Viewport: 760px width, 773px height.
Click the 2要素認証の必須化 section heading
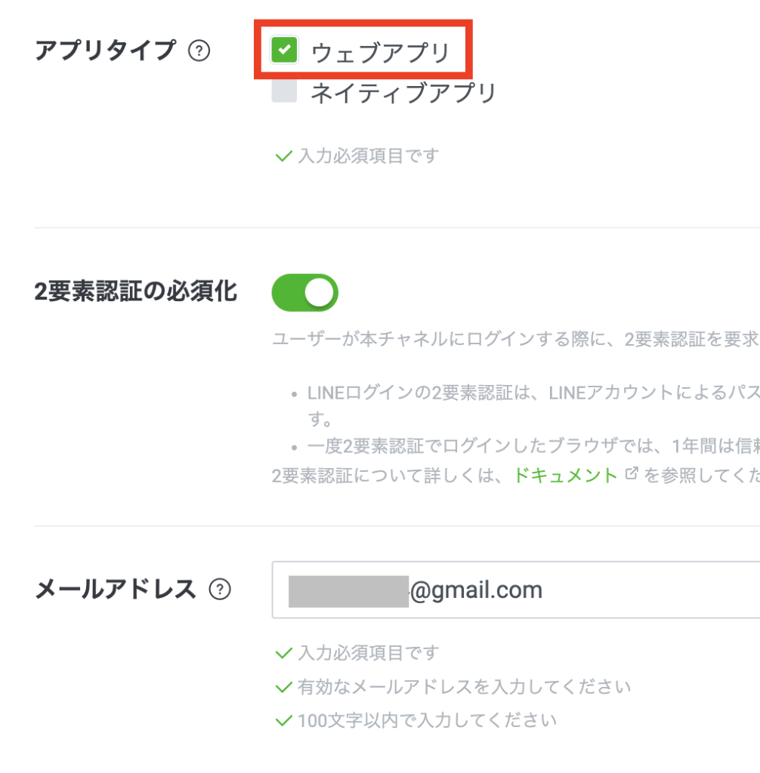tap(136, 291)
